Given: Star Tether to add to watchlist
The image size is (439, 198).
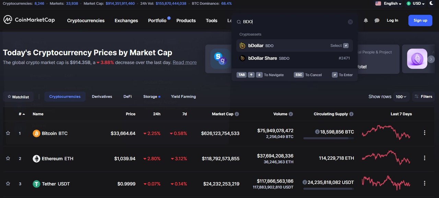Looking at the screenshot, I should click(8, 184).
